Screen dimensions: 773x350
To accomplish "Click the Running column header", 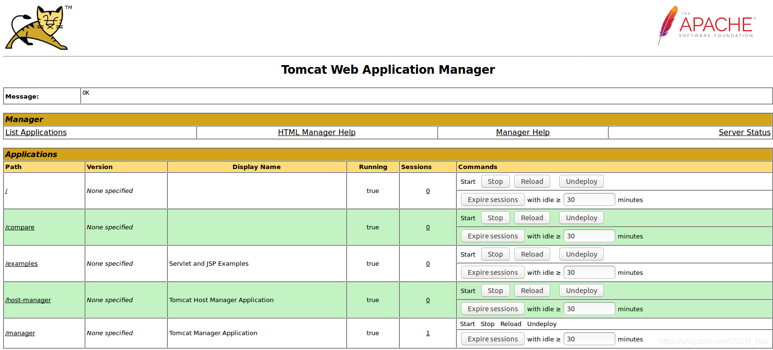I will [x=373, y=167].
